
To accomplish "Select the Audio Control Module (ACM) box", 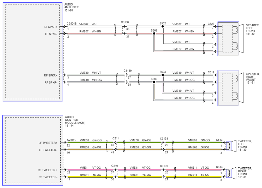I will 33,150.
